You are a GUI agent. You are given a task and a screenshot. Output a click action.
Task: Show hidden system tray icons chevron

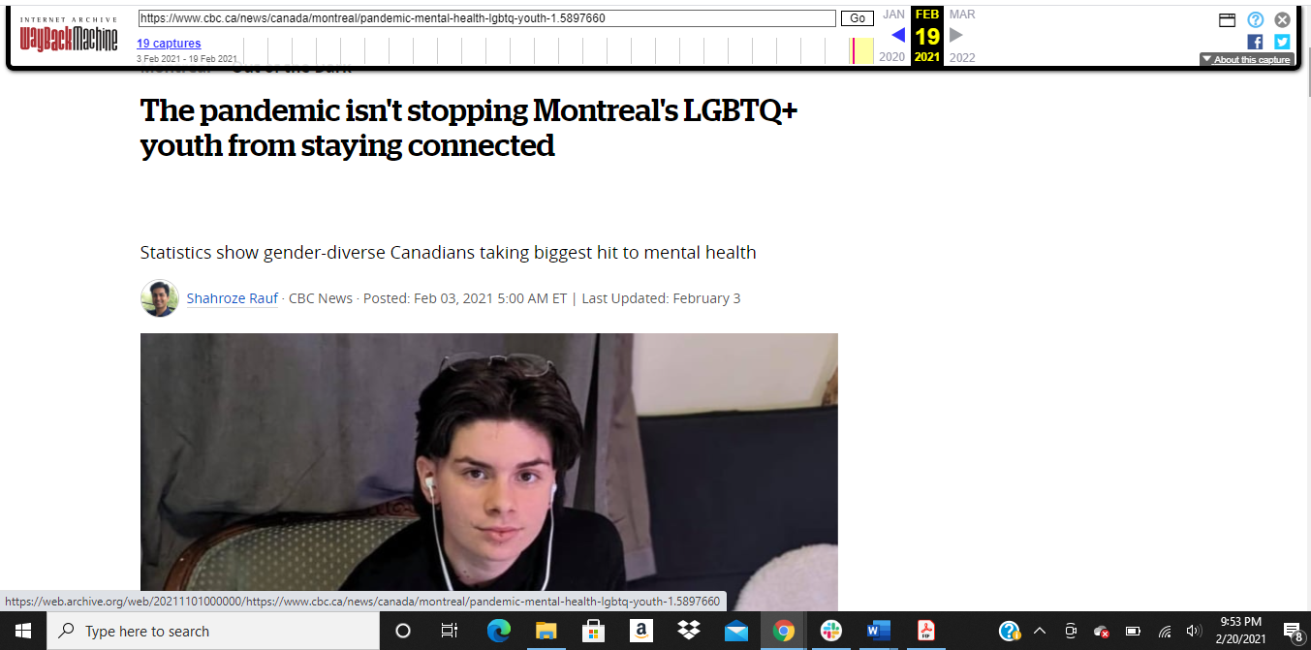(x=1040, y=631)
